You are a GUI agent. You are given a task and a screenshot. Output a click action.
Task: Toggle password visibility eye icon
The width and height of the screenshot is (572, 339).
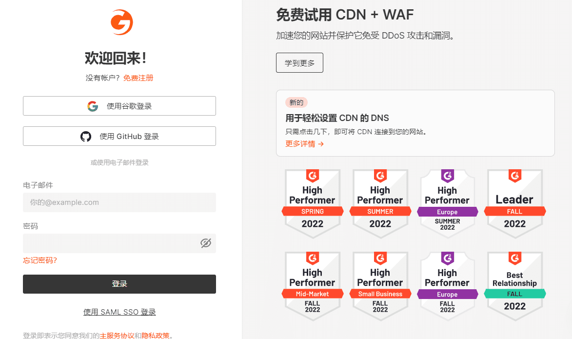206,243
